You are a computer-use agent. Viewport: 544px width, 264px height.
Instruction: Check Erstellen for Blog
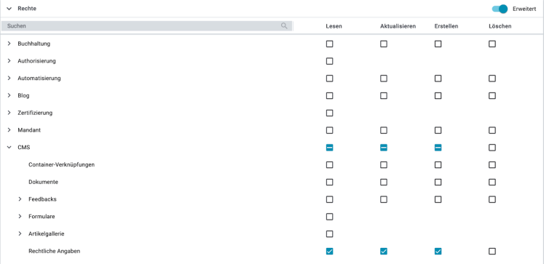click(438, 95)
